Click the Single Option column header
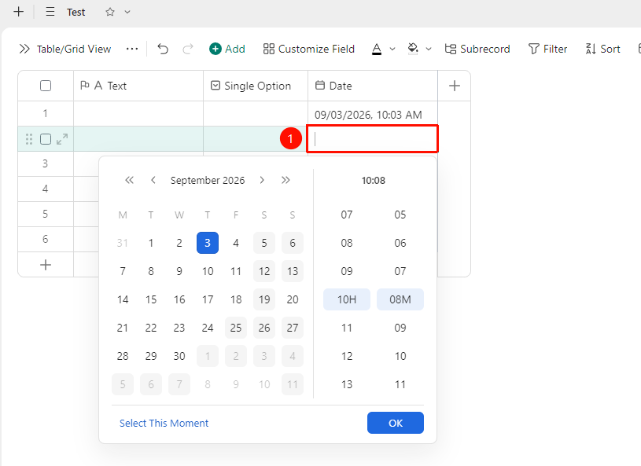This screenshot has height=466, width=641. pyautogui.click(x=256, y=86)
